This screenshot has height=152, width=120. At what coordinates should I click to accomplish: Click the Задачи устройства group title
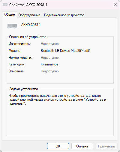click(x=24, y=89)
